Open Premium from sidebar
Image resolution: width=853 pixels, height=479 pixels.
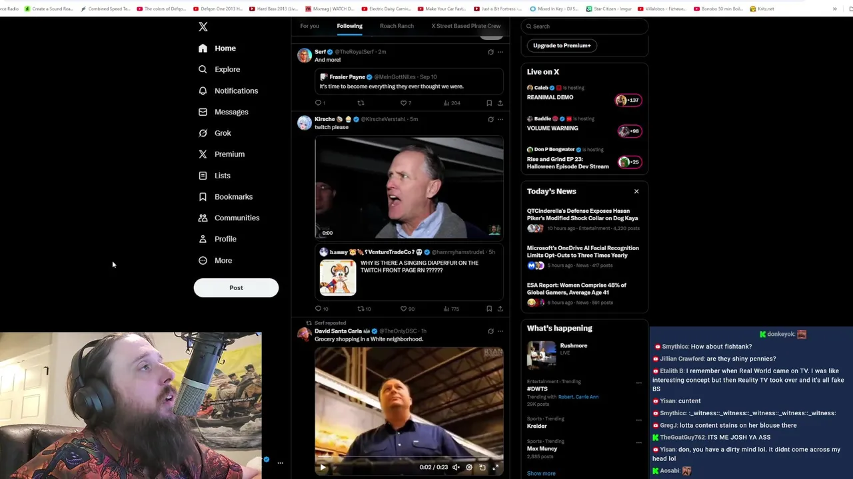(x=221, y=154)
